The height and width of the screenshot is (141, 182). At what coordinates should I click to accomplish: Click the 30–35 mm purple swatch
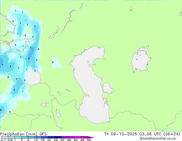(x=65, y=137)
